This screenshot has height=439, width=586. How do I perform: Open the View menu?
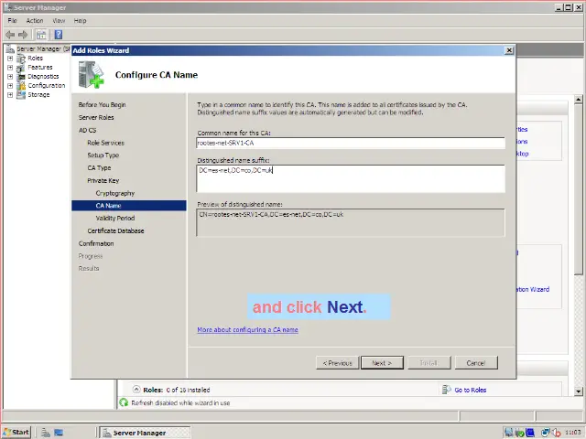[x=59, y=21]
